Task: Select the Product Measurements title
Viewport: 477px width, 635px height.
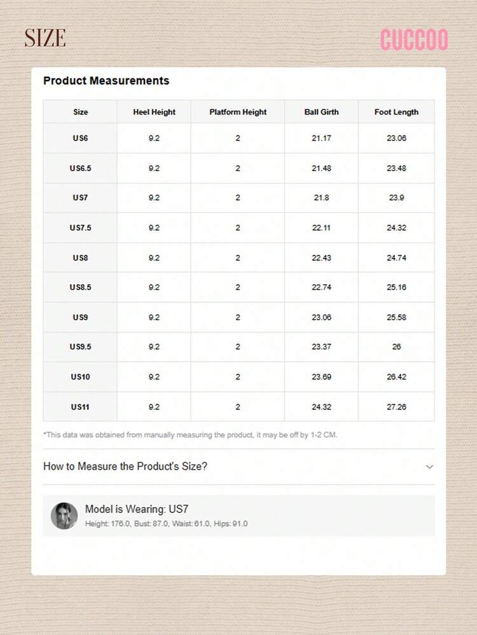Action: point(106,81)
